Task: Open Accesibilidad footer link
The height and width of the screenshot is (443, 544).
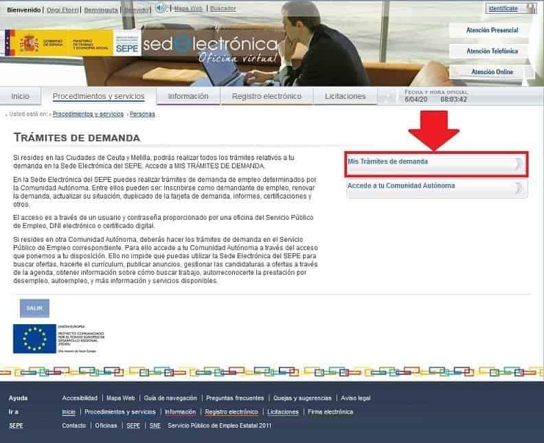Action: (80, 398)
